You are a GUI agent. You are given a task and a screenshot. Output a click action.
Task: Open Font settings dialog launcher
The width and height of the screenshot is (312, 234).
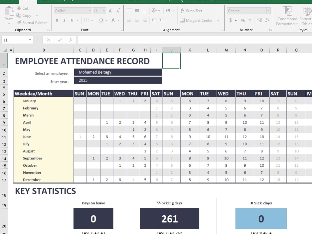click(121, 30)
